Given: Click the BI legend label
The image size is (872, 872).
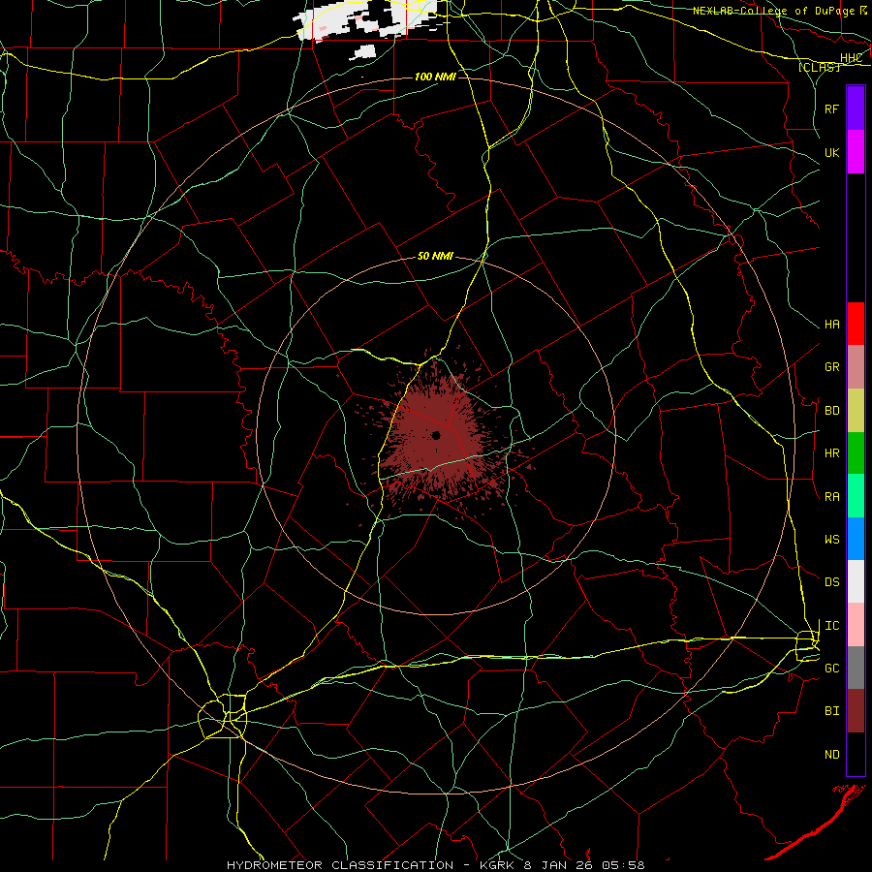Looking at the screenshot, I should click(831, 711).
